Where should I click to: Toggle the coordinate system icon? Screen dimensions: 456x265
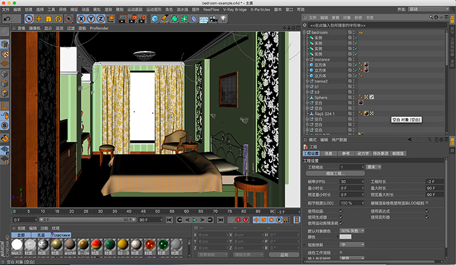(x=111, y=19)
